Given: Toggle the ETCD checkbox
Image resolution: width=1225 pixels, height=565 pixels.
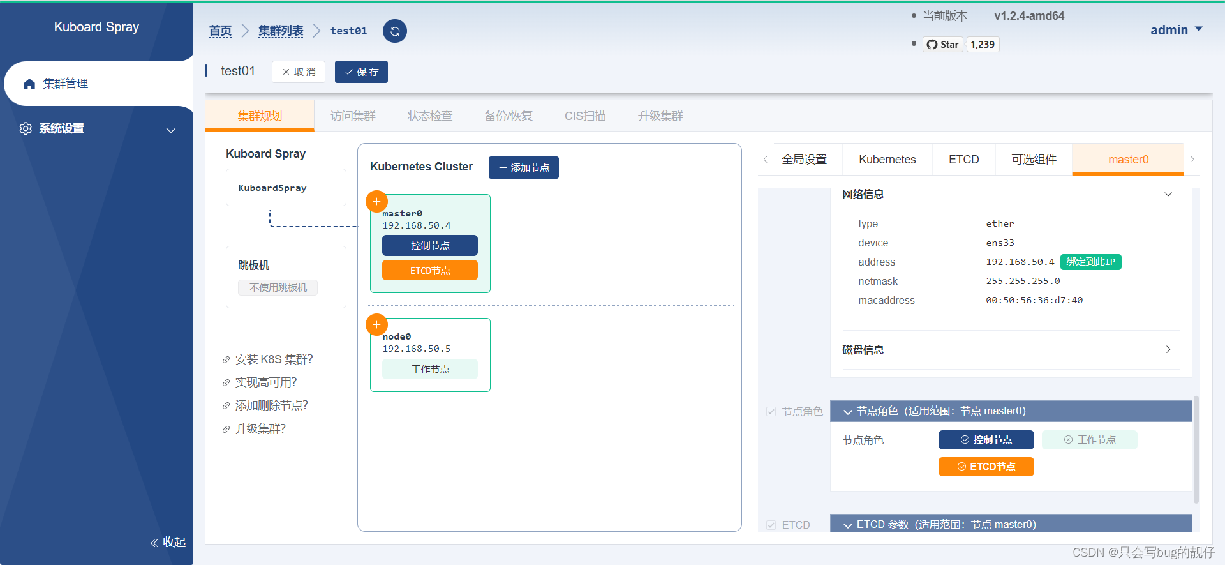Looking at the screenshot, I should pos(771,525).
